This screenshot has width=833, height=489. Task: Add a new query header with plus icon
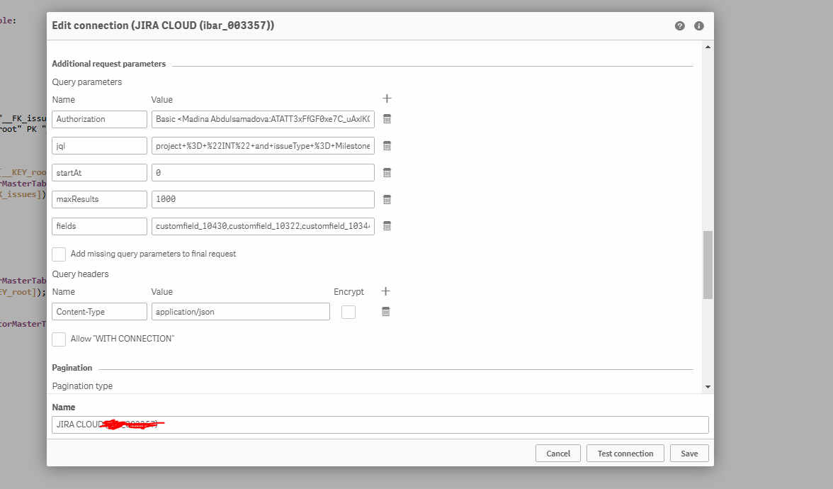tap(385, 291)
